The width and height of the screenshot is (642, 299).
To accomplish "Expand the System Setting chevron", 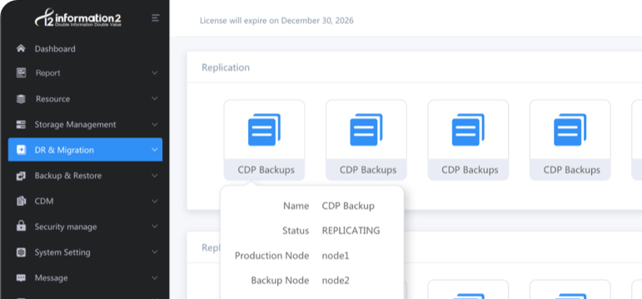I will [154, 252].
